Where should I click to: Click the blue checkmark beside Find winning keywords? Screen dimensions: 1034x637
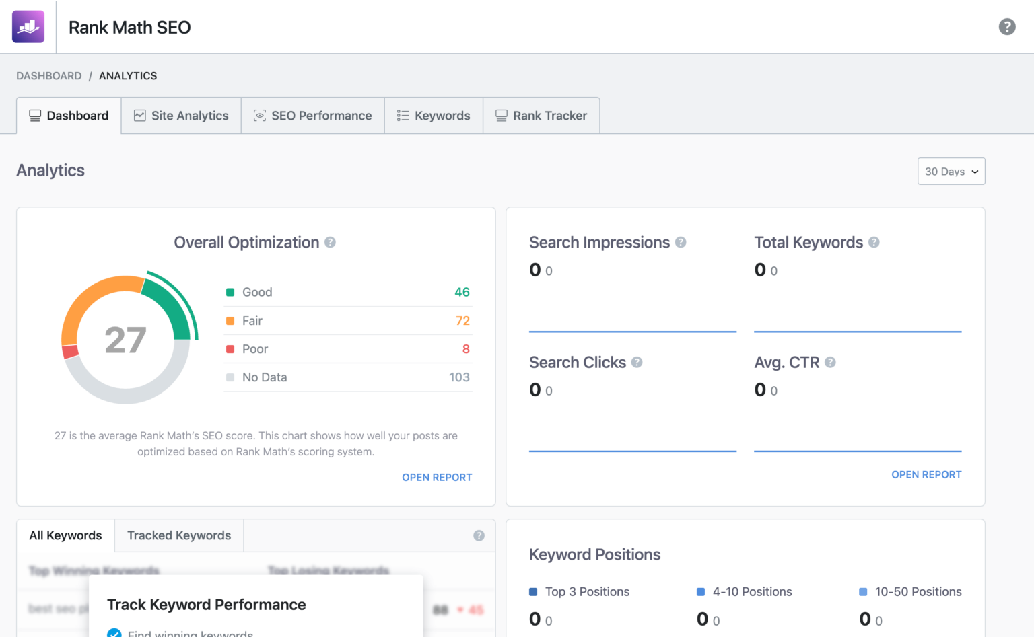tap(114, 633)
